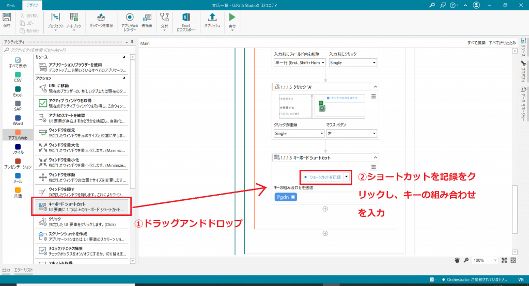Remove the Pgdn key chip via its X
The image size is (529, 286).
(293, 197)
